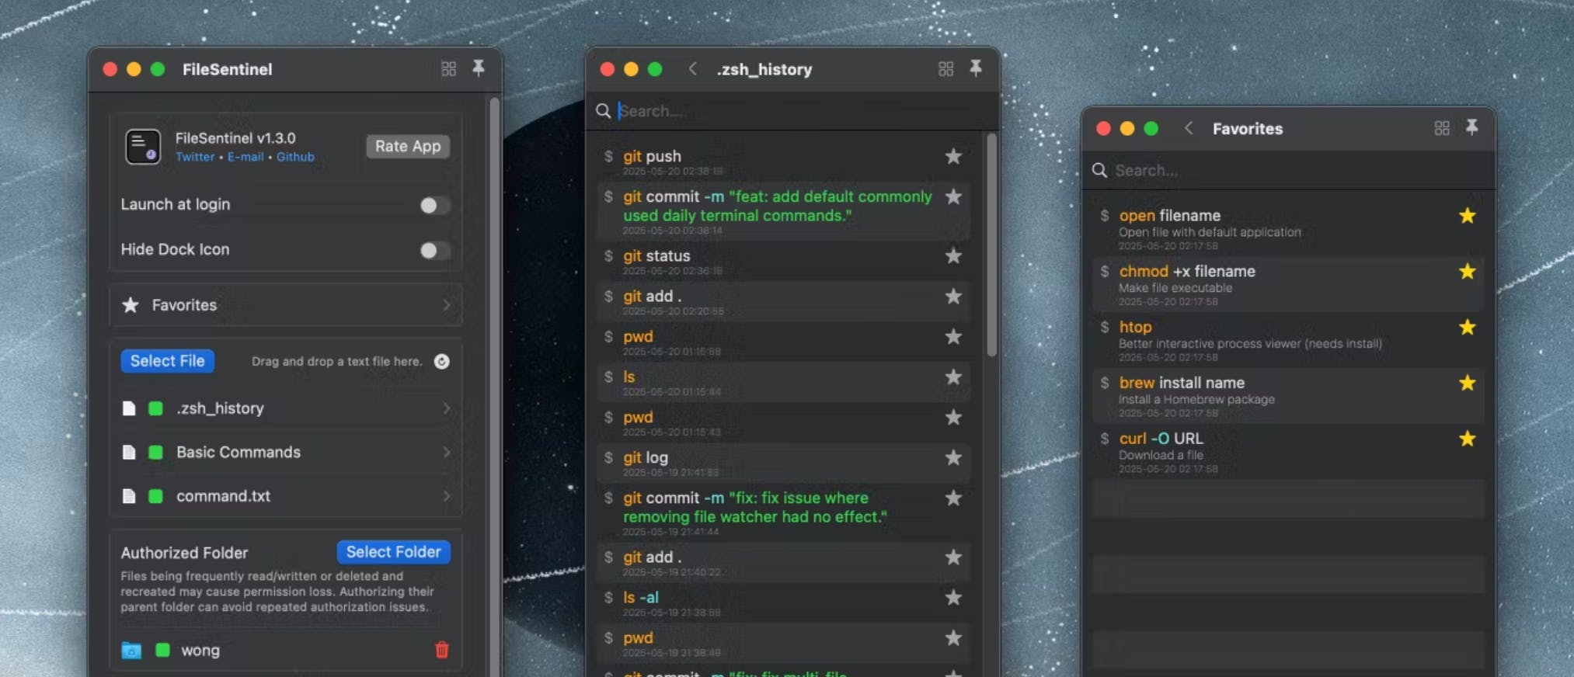Screen dimensions: 1574x677
Task: Star the 'feat: add default' commit command
Action: coord(953,197)
